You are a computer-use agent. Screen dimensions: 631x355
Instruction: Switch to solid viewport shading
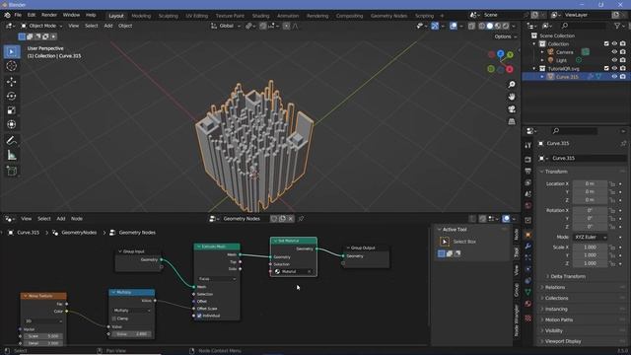click(490, 27)
